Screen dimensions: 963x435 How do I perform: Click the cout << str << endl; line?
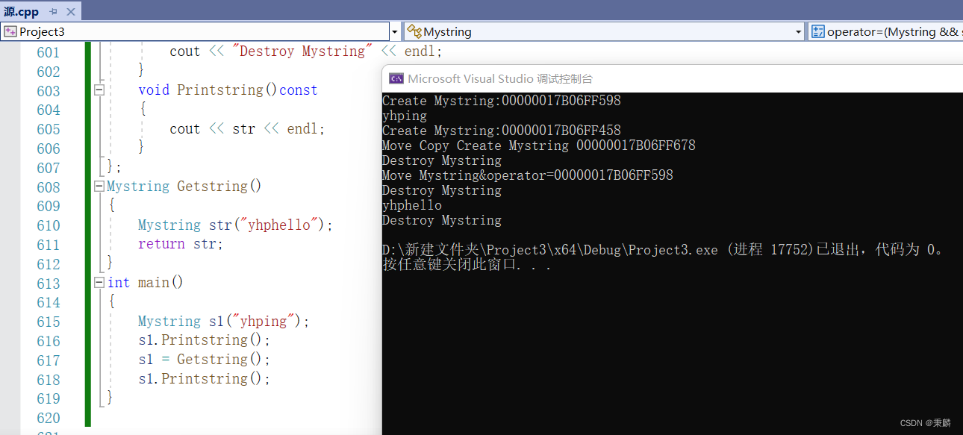pyautogui.click(x=247, y=128)
